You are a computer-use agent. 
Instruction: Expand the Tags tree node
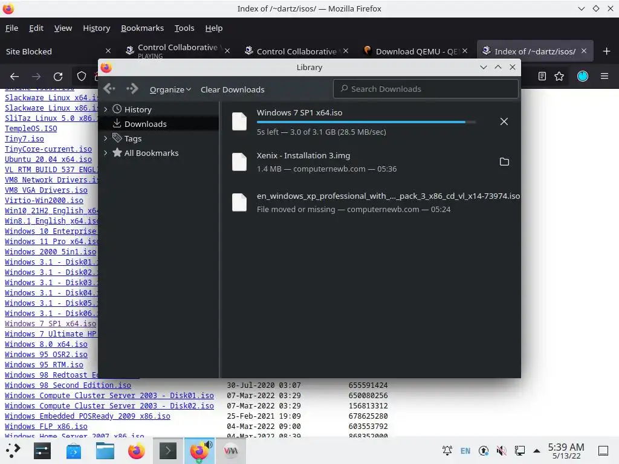click(x=105, y=138)
